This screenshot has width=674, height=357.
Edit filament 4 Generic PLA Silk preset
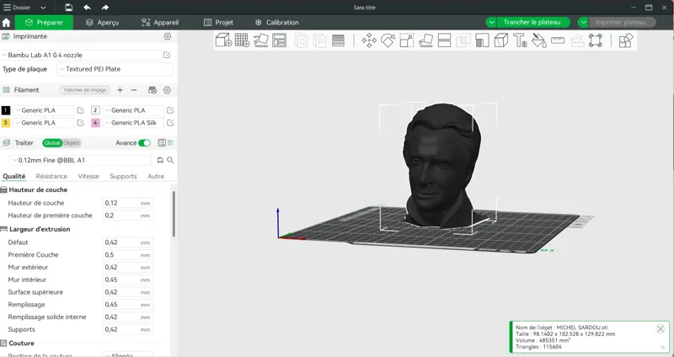[x=170, y=123]
